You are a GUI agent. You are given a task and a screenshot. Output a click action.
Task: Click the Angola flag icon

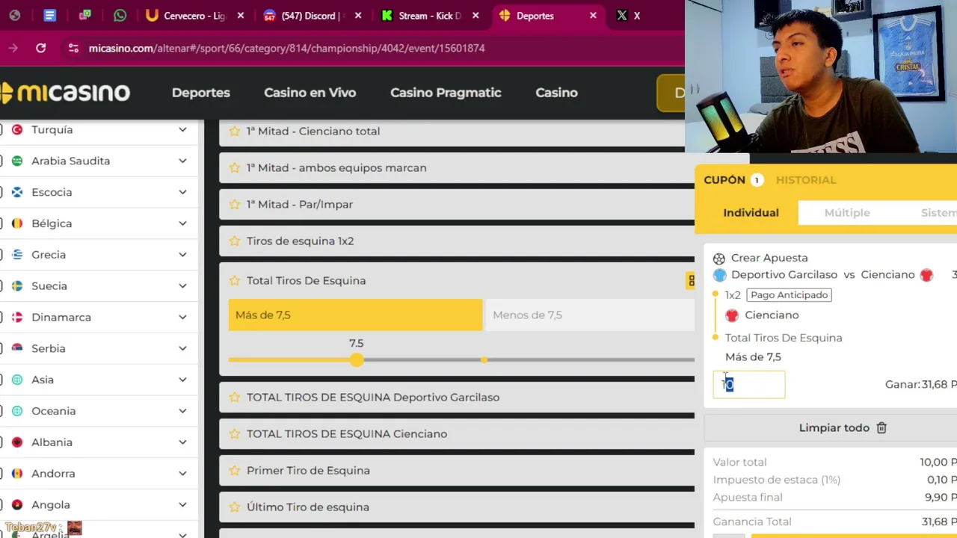point(17,505)
